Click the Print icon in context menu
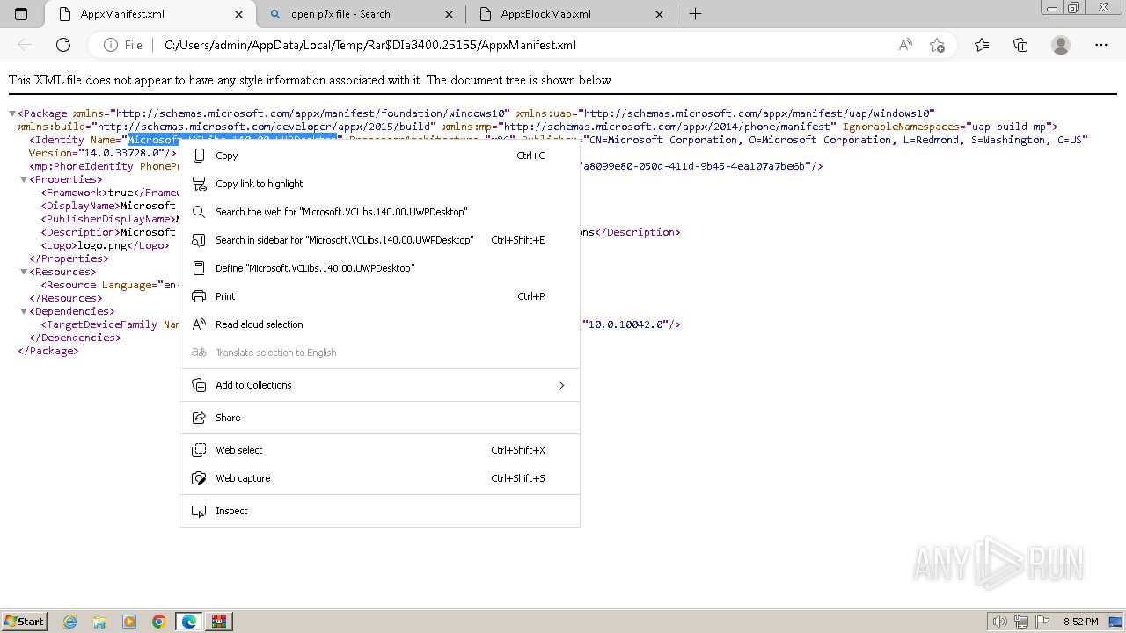 pyautogui.click(x=199, y=296)
